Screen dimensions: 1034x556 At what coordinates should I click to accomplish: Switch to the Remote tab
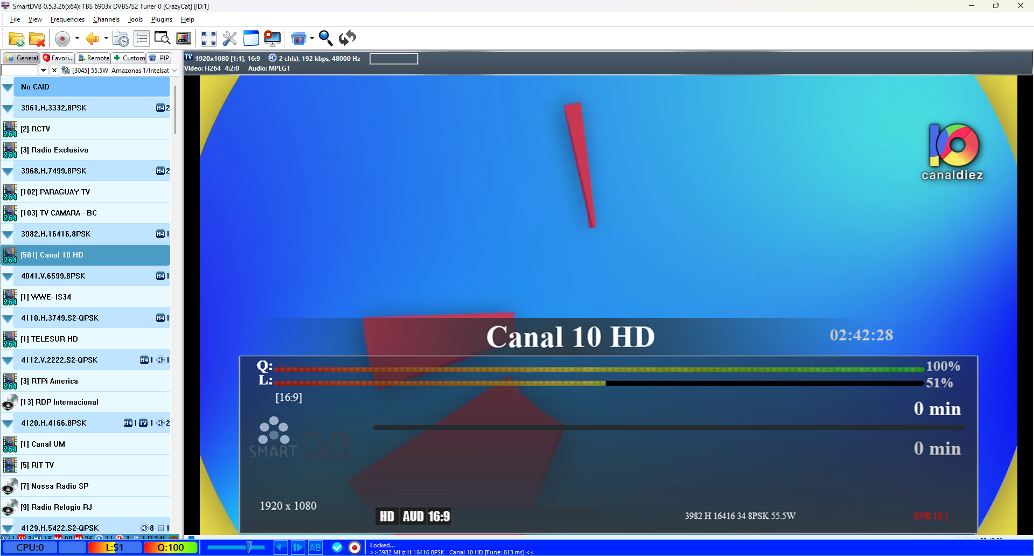(93, 58)
